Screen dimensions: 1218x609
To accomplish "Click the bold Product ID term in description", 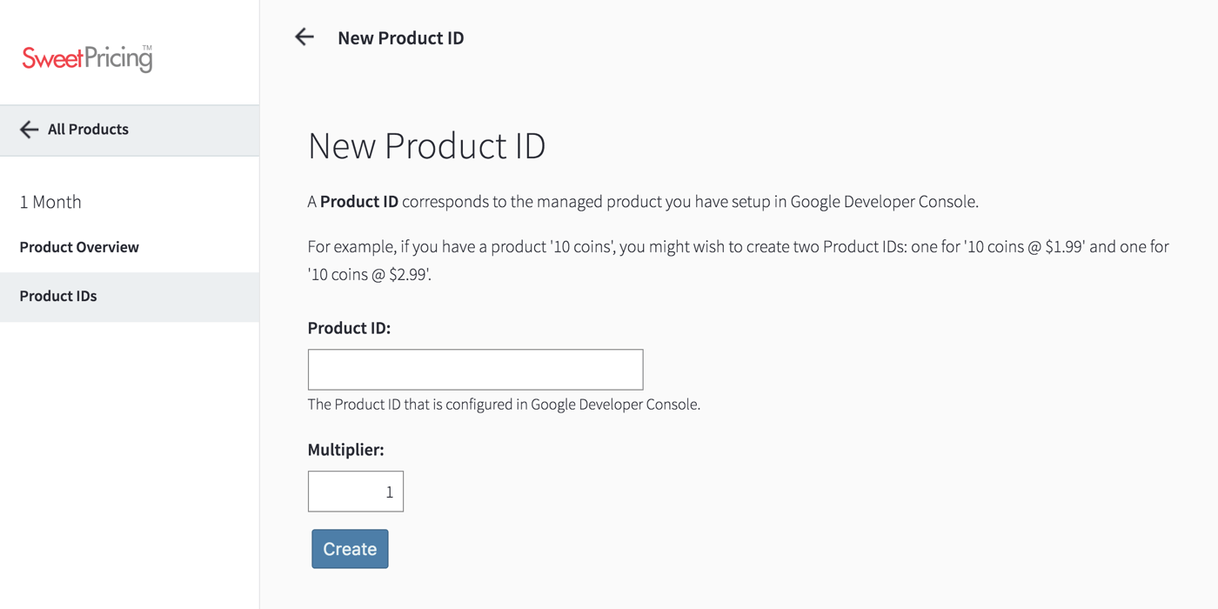I will pyautogui.click(x=358, y=202).
